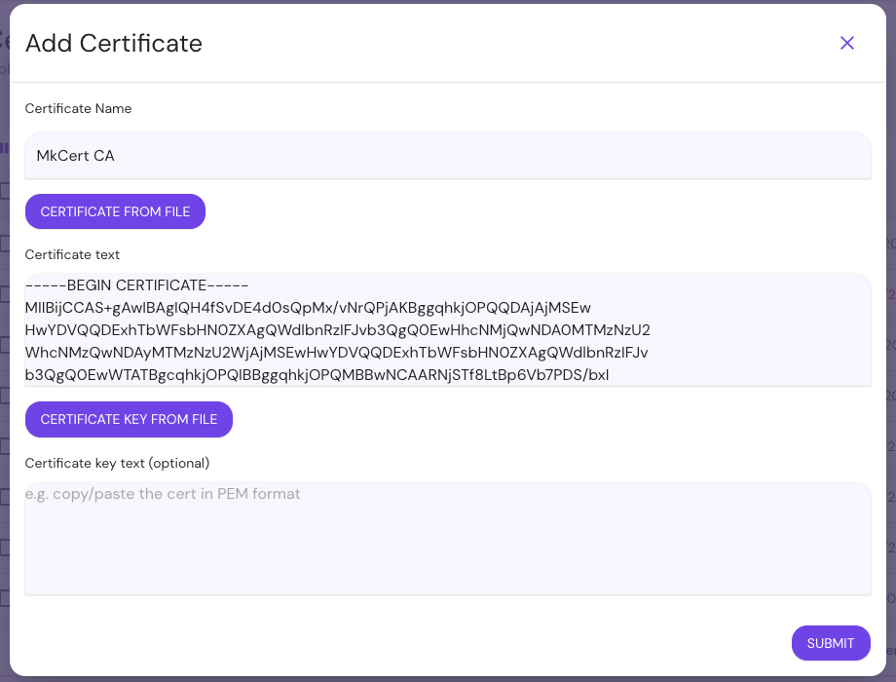
Task: Click the Certificate text area
Action: coord(448,331)
